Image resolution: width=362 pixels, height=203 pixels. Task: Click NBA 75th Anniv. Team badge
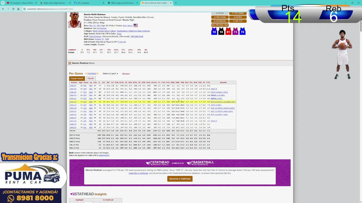click(x=220, y=25)
